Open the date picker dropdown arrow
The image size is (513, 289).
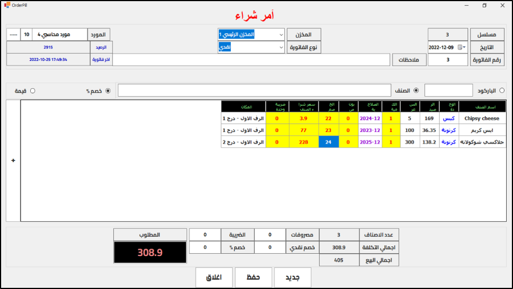[465, 47]
